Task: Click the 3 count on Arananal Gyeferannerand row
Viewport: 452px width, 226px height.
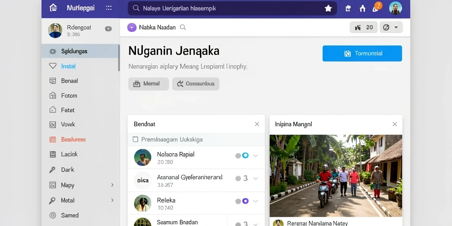Action: click(245, 178)
